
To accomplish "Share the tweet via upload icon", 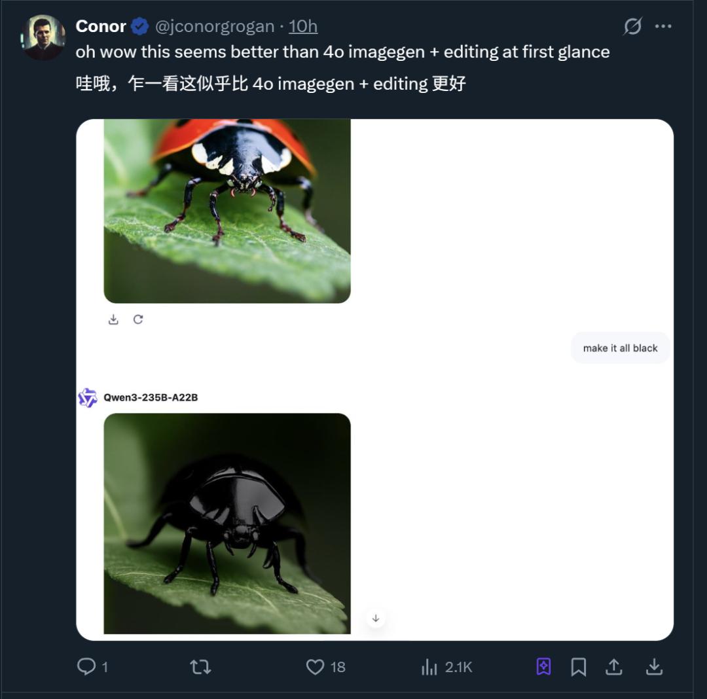I will (x=613, y=666).
